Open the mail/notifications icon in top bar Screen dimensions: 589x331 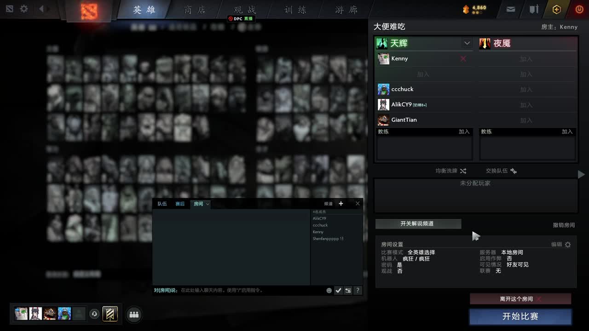tap(509, 9)
